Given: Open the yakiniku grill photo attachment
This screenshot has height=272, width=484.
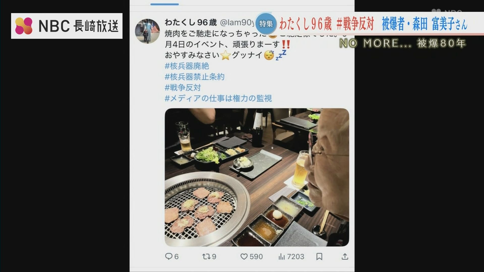Looking at the screenshot, I should coord(257,177).
